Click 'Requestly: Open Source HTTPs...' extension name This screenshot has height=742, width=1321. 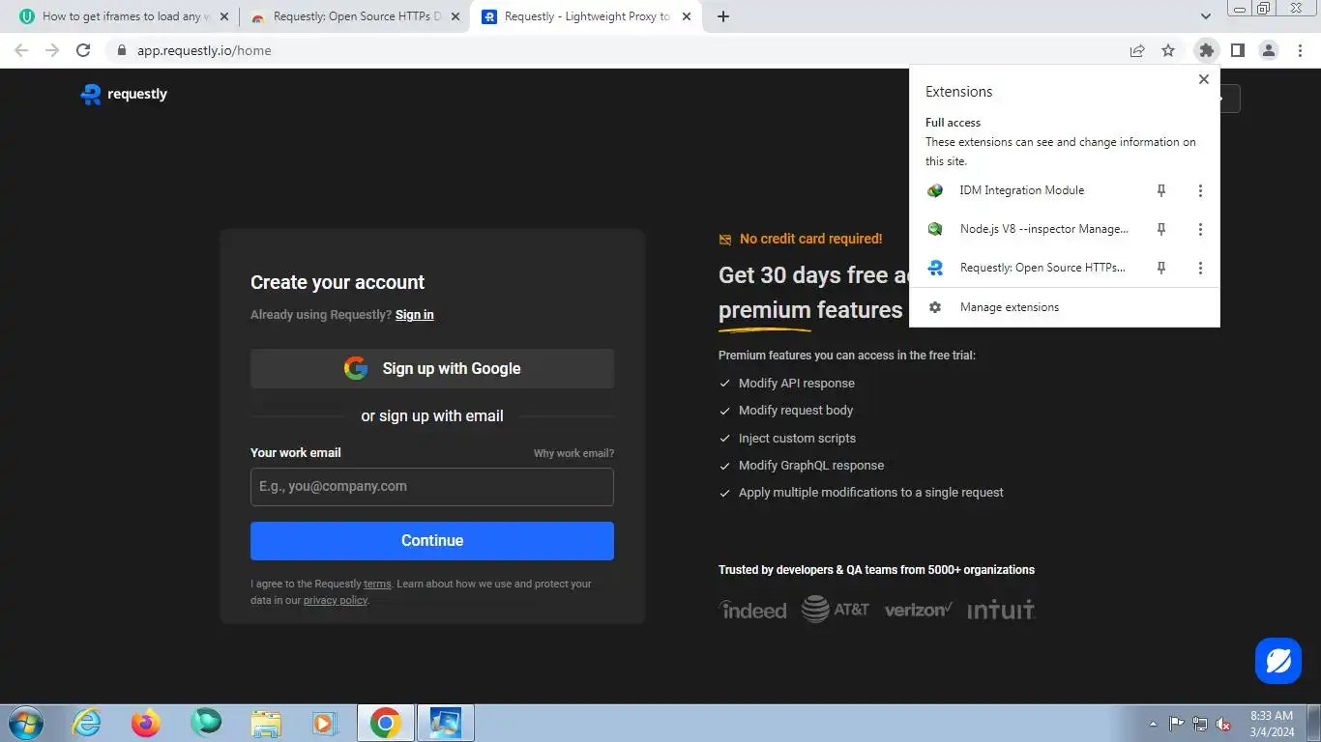point(1042,268)
